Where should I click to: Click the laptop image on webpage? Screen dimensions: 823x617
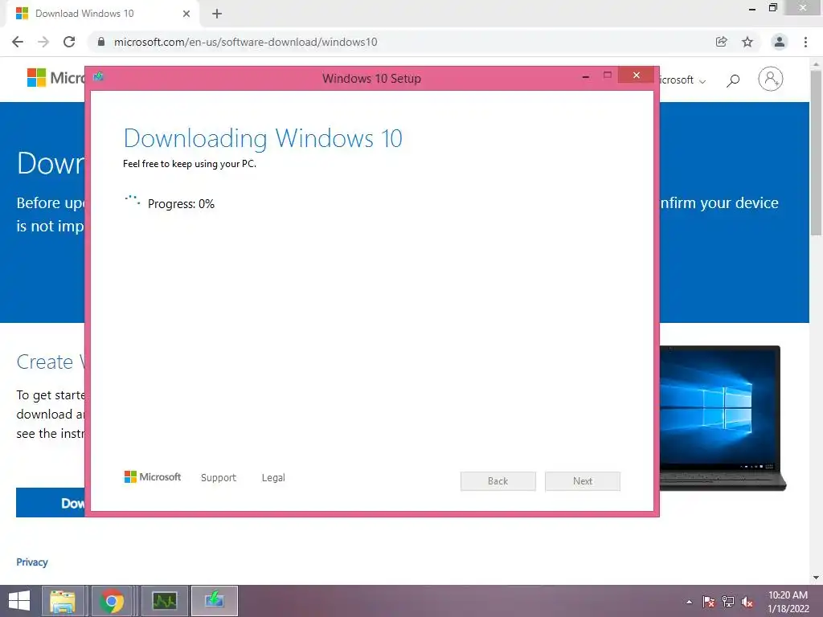pos(723,418)
